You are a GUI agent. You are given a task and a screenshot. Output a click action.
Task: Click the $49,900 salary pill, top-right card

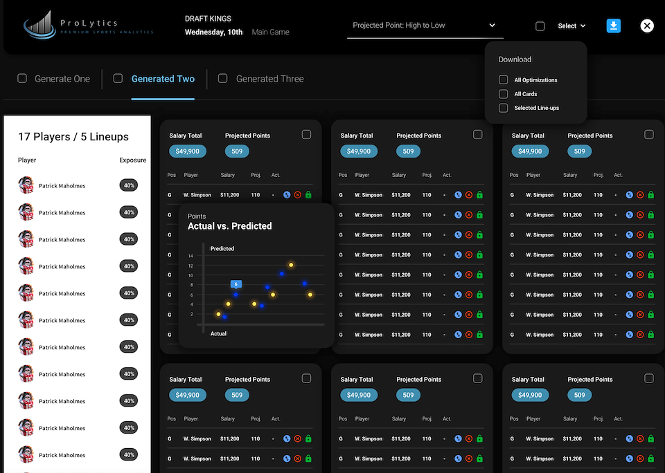(530, 151)
